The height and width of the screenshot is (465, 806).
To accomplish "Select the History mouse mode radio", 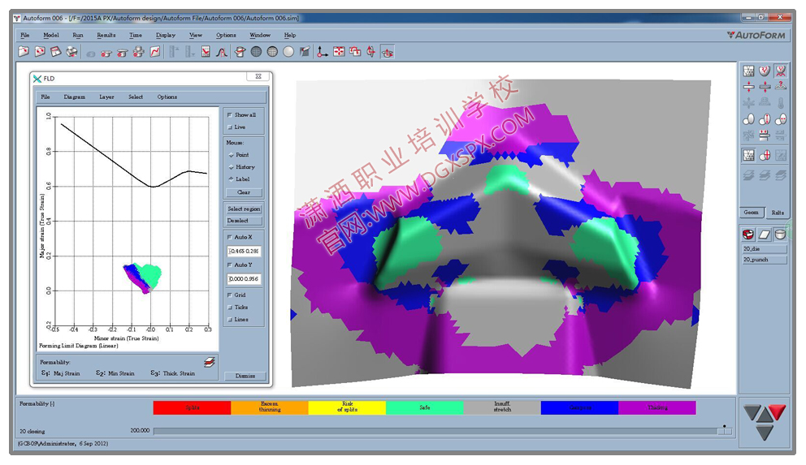I will [232, 167].
